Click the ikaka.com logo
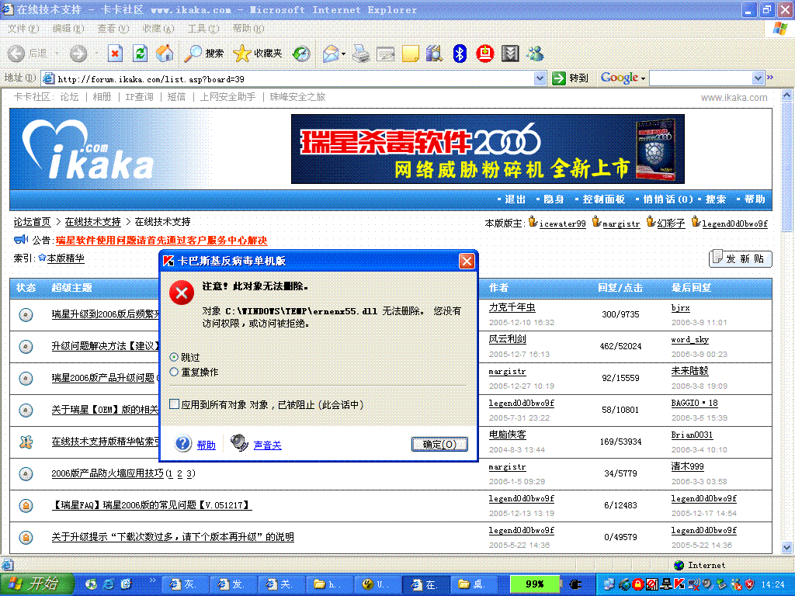795x596 pixels. (x=87, y=150)
